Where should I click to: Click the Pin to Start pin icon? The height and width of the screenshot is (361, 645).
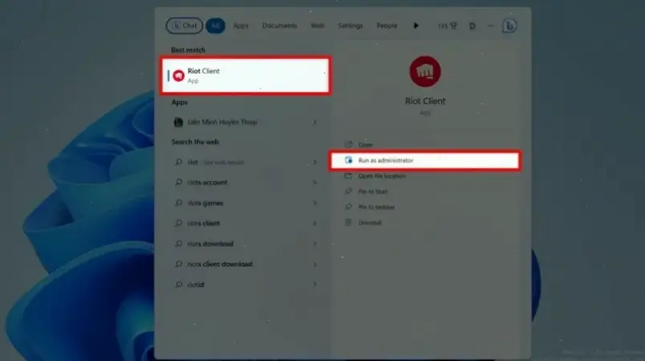pos(348,191)
